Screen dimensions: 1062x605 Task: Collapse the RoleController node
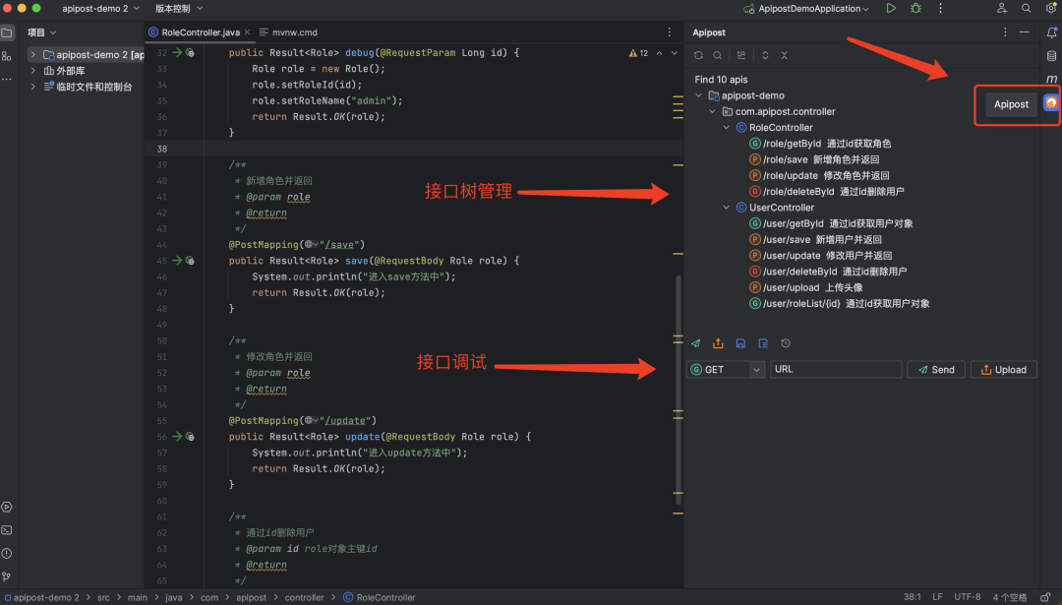pyautogui.click(x=726, y=127)
